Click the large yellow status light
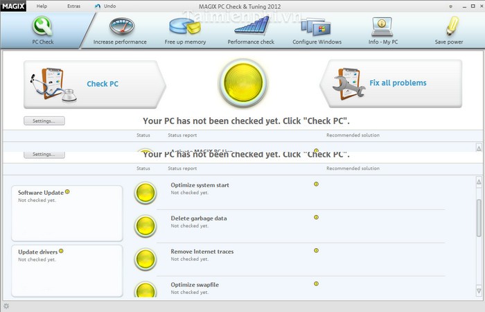The height and width of the screenshot is (312, 485). (243, 83)
